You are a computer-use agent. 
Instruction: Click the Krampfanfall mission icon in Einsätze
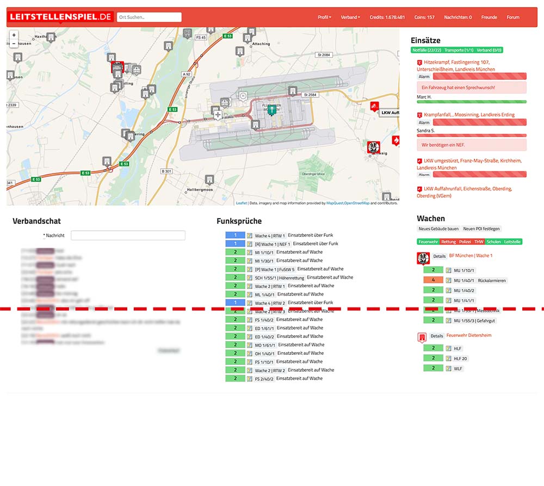(x=419, y=115)
